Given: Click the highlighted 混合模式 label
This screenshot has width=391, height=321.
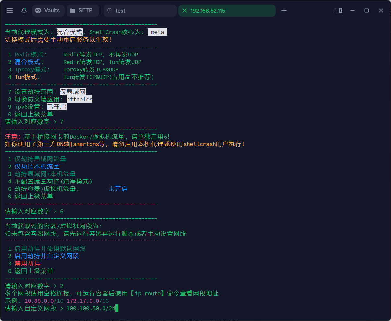Looking at the screenshot, I should coord(69,32).
